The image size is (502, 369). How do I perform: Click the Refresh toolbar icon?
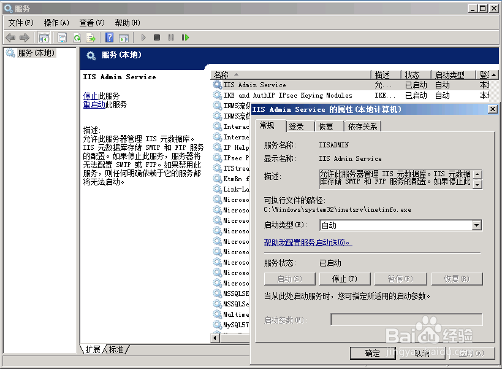coord(77,38)
